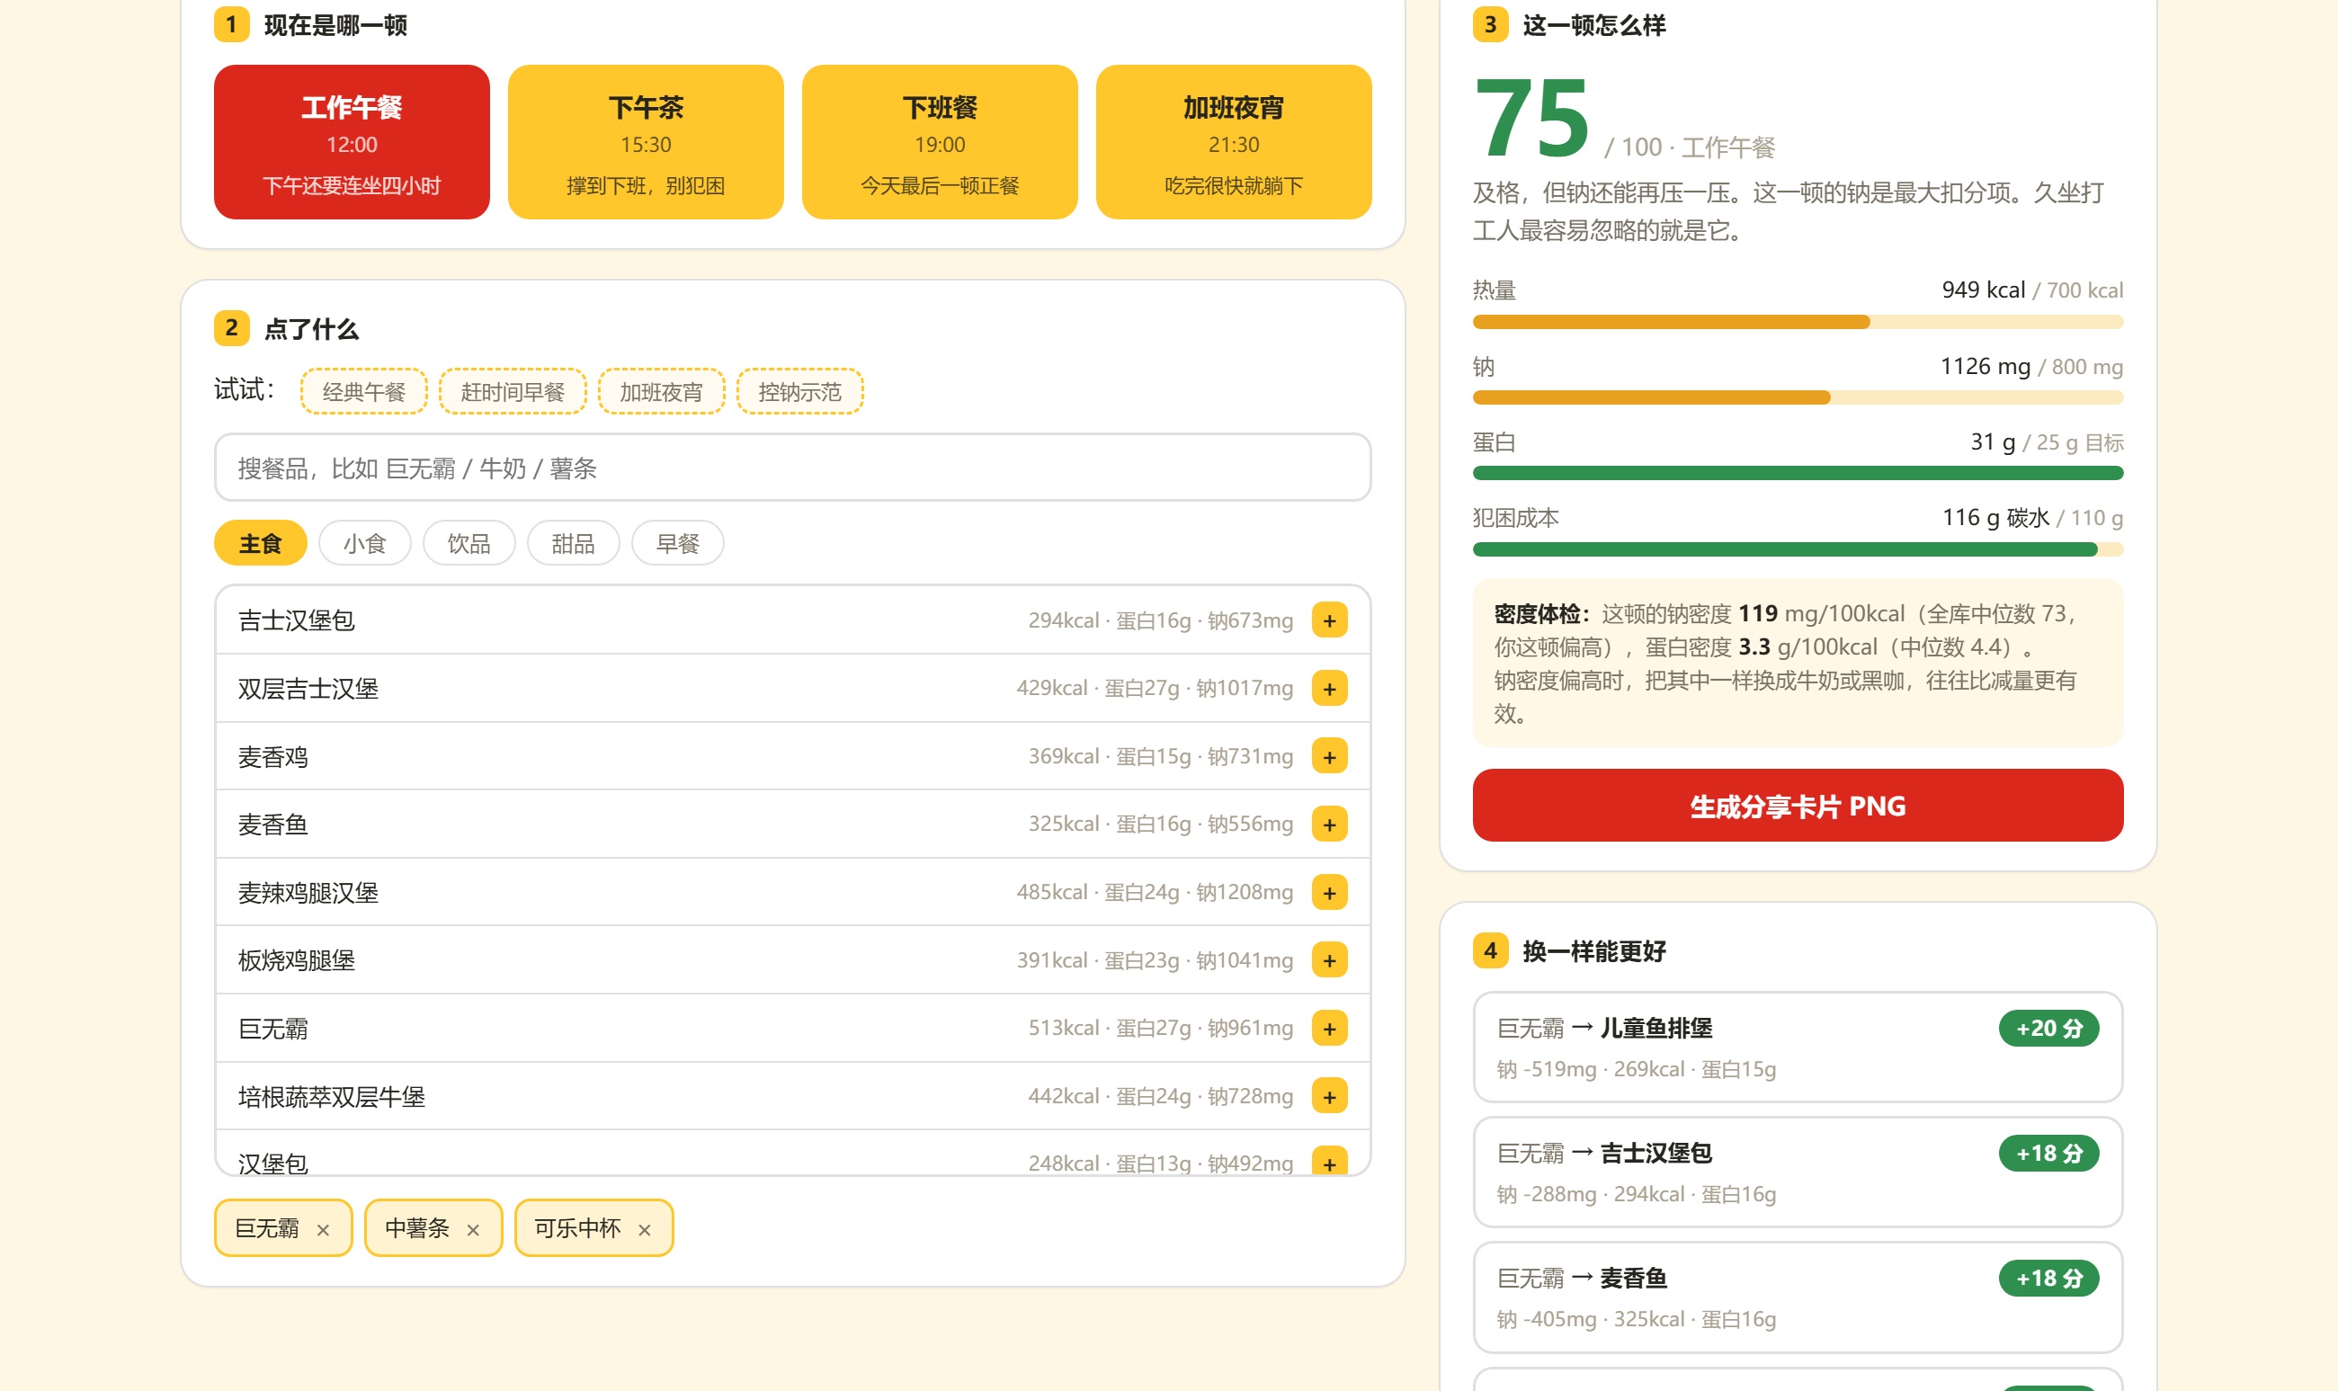
Task: Click the 双层吉士汉堡 item name
Action: 308,689
